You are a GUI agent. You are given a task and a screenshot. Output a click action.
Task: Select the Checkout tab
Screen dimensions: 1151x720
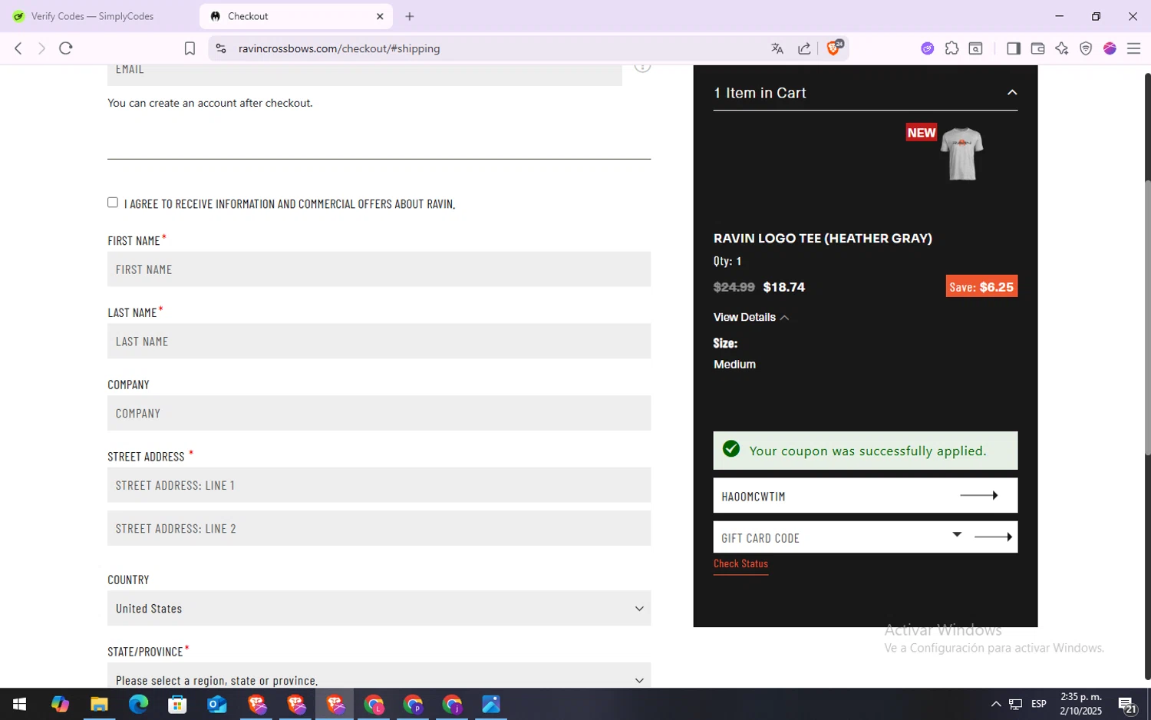296,16
